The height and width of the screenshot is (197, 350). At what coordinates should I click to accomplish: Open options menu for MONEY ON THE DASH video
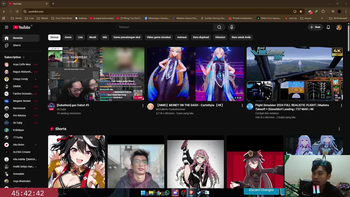(242, 105)
